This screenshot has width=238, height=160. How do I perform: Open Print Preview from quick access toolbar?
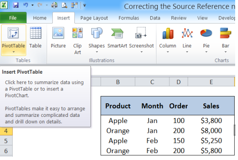[64, 5]
